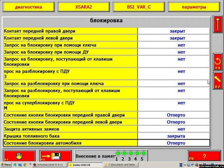
Task: Click memory indicator light 3
Action: pos(131,153)
